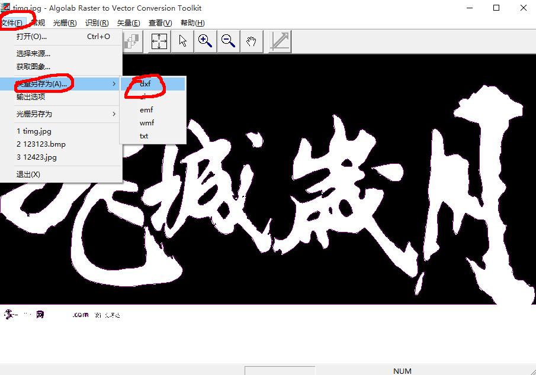Open recent file 2 123123.bmp
The height and width of the screenshot is (375, 536).
pyautogui.click(x=41, y=144)
